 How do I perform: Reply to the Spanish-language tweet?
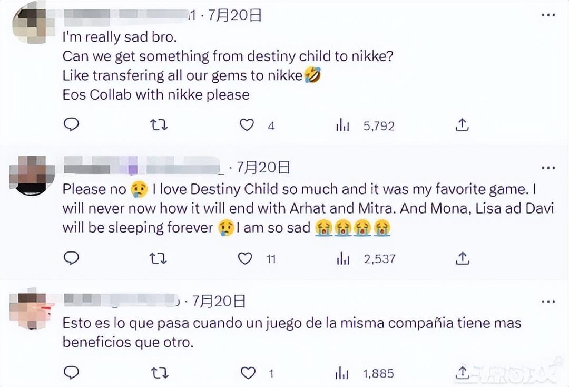[x=71, y=372]
